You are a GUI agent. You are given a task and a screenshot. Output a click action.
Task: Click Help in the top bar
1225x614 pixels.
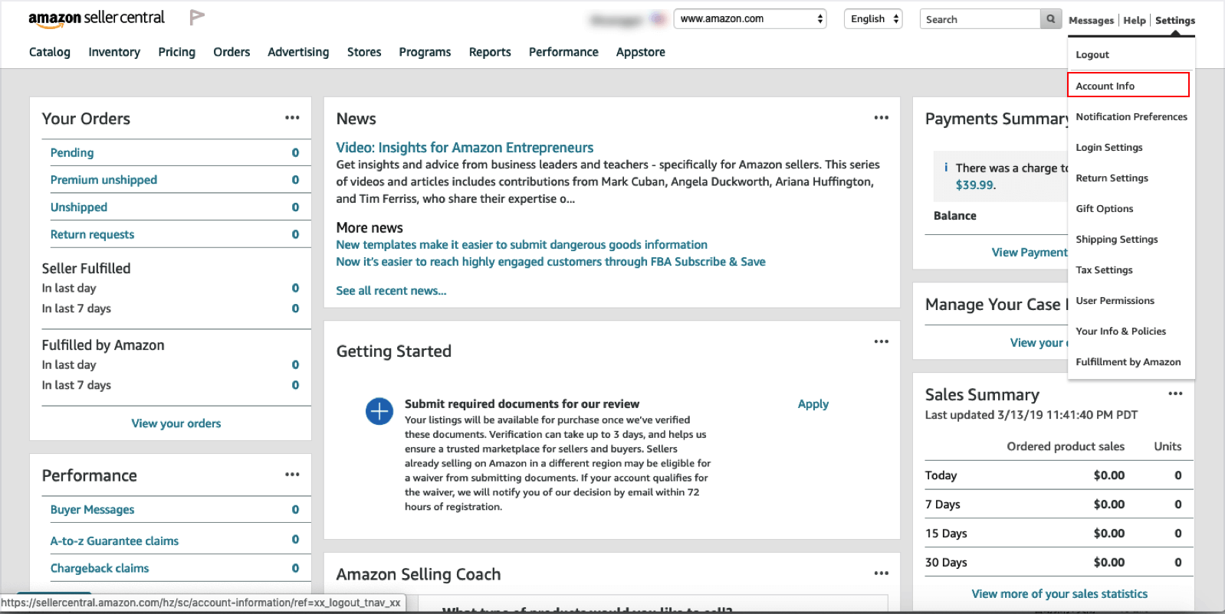point(1135,21)
